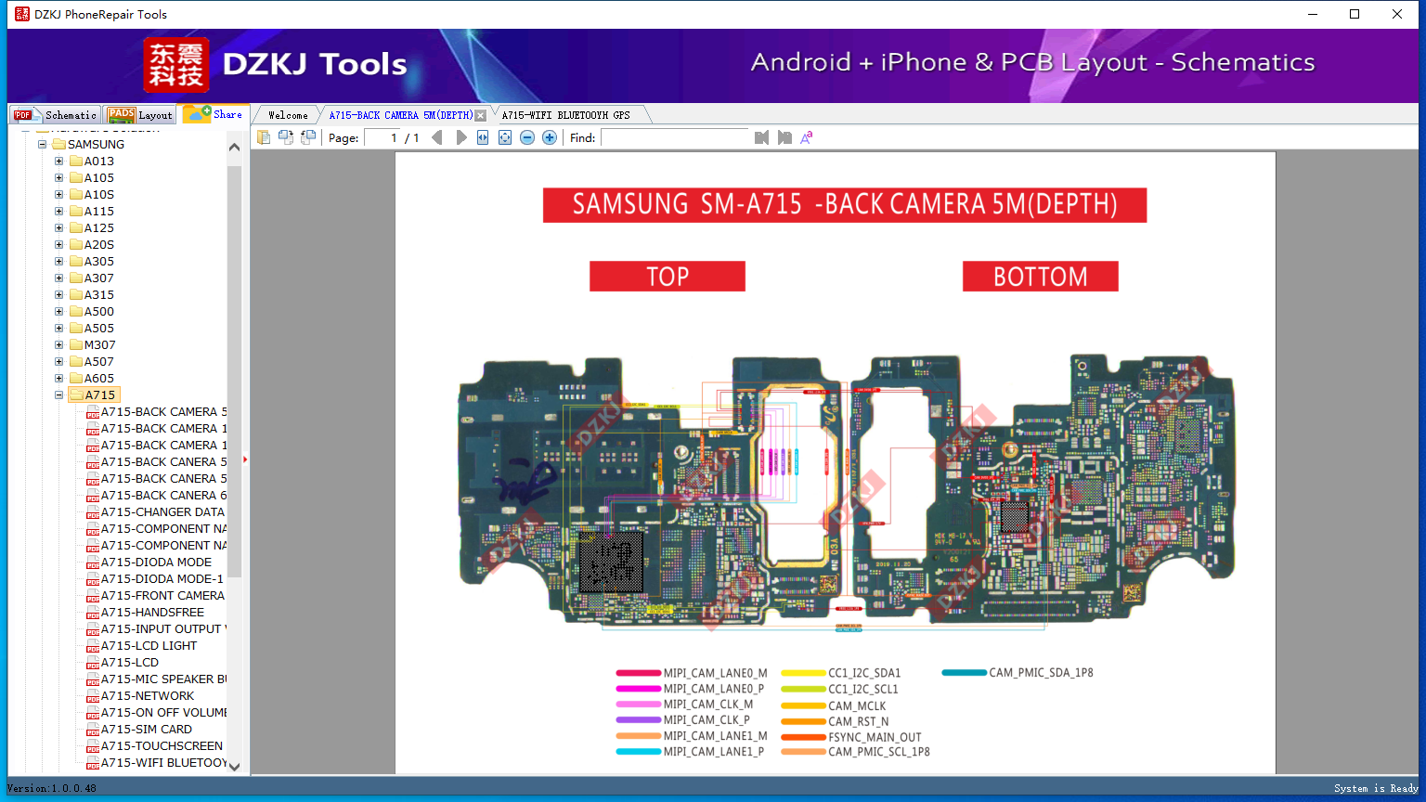
Task: Select the A307 folder in the tree
Action: 99,278
